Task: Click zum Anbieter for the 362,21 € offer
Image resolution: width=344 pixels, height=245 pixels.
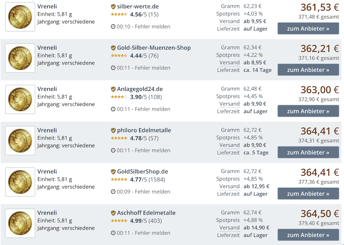Action: tap(308, 70)
